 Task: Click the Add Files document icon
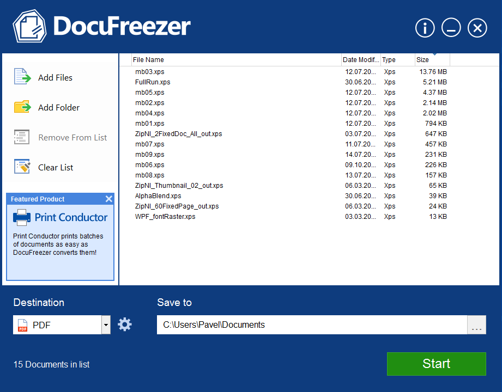pyautogui.click(x=22, y=77)
